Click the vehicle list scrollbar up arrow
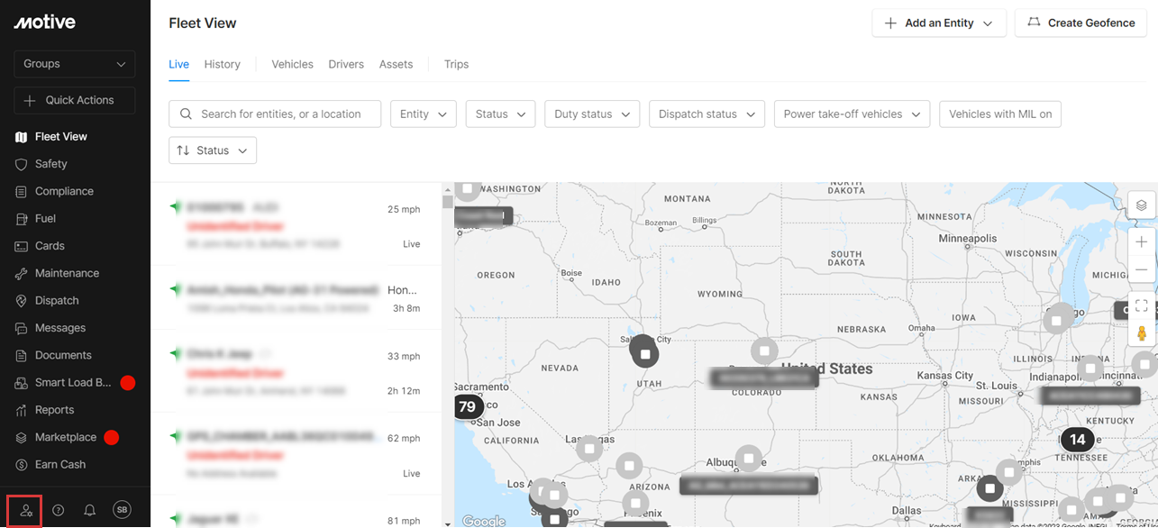The width and height of the screenshot is (1158, 528). [x=448, y=189]
